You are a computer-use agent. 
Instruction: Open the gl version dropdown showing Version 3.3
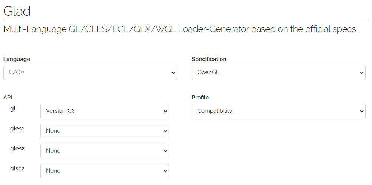pyautogui.click(x=105, y=111)
